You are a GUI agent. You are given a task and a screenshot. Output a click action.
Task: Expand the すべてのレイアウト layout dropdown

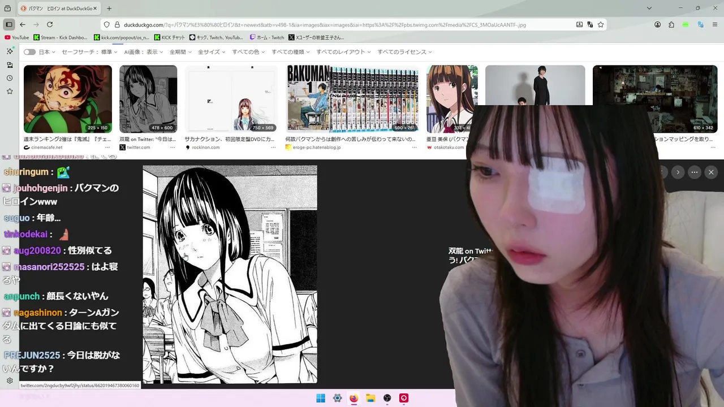click(344, 52)
